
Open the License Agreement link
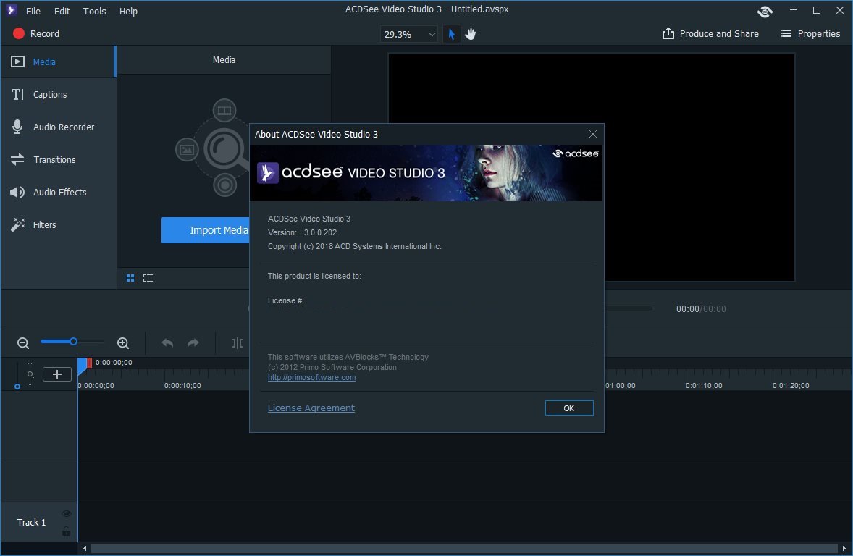click(311, 408)
